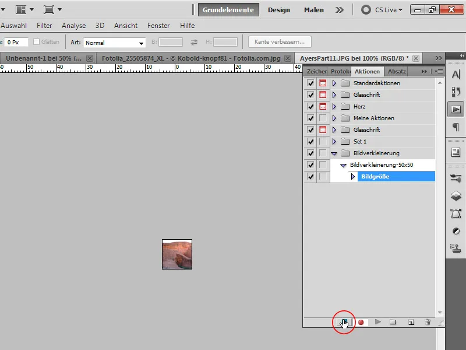Select the Grundelemente workspace
466x350 pixels.
coord(228,10)
